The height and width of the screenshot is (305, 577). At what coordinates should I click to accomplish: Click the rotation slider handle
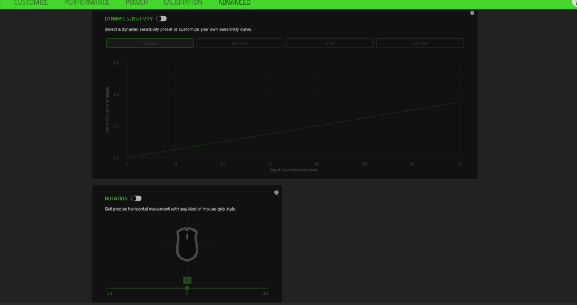[187, 288]
